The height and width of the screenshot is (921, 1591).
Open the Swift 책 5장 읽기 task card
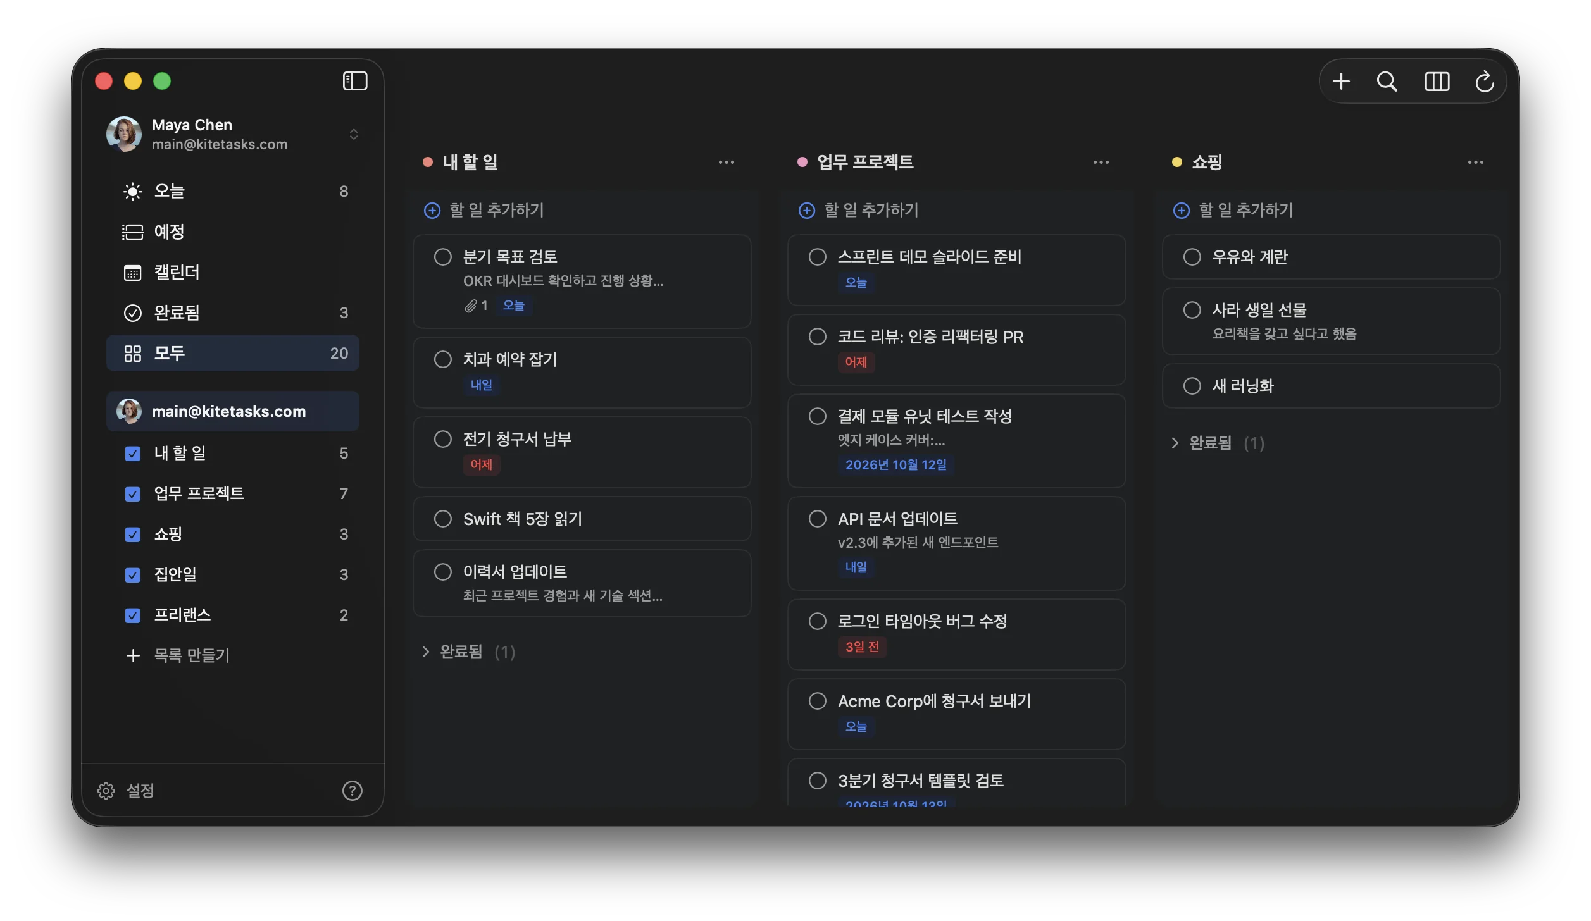click(x=582, y=519)
